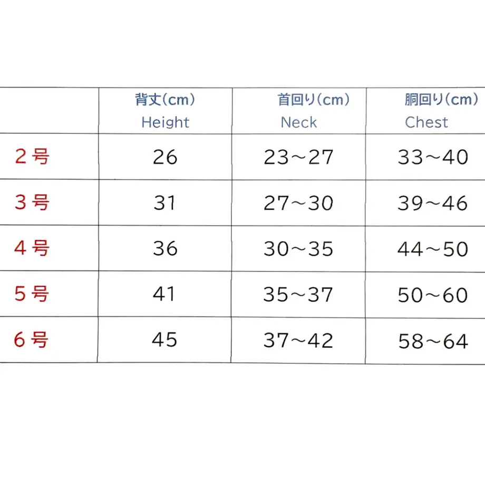Click the chest range 50~60 cell
The height and width of the screenshot is (485, 485).
(x=433, y=295)
